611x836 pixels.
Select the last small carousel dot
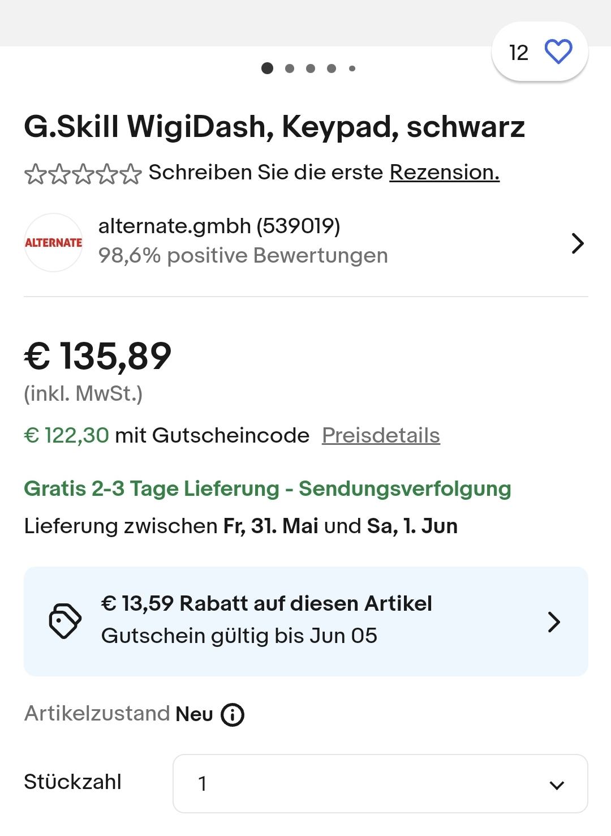(x=352, y=68)
